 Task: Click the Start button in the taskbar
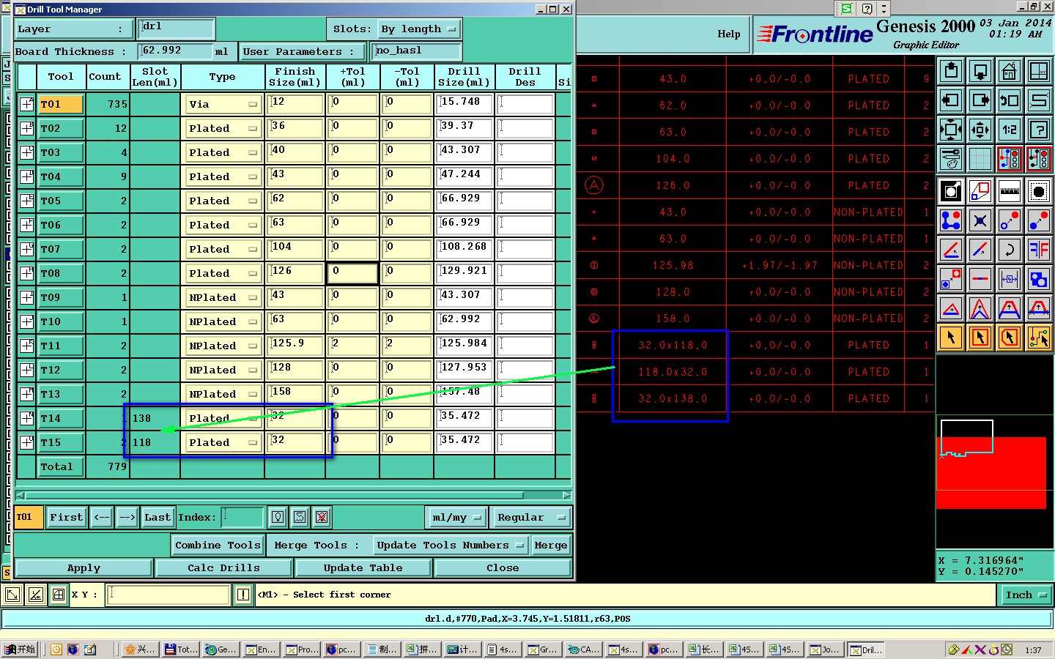21,649
